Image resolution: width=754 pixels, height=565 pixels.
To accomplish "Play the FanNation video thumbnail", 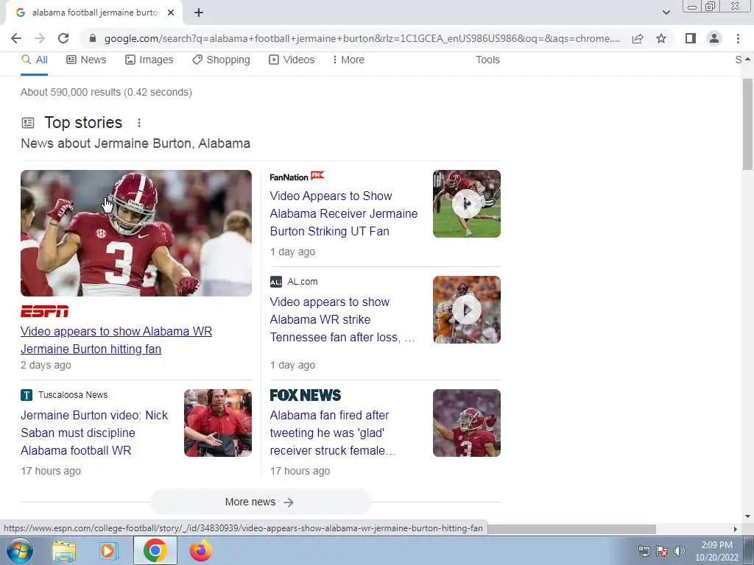I will (466, 204).
